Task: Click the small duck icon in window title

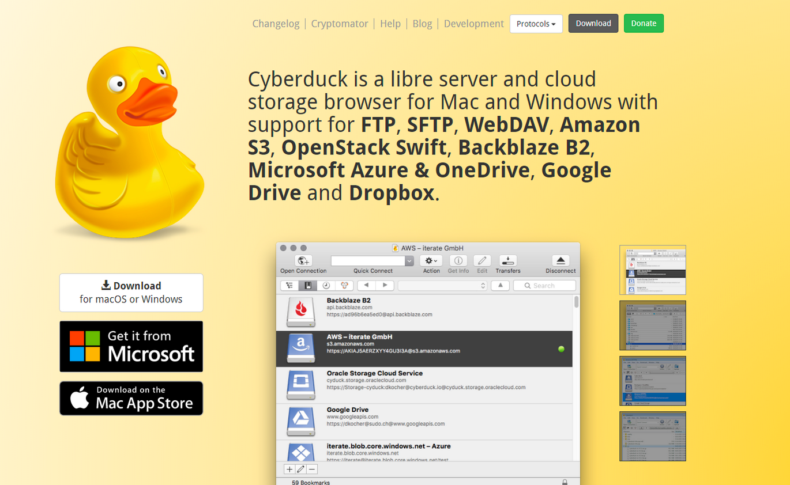Action: (396, 248)
